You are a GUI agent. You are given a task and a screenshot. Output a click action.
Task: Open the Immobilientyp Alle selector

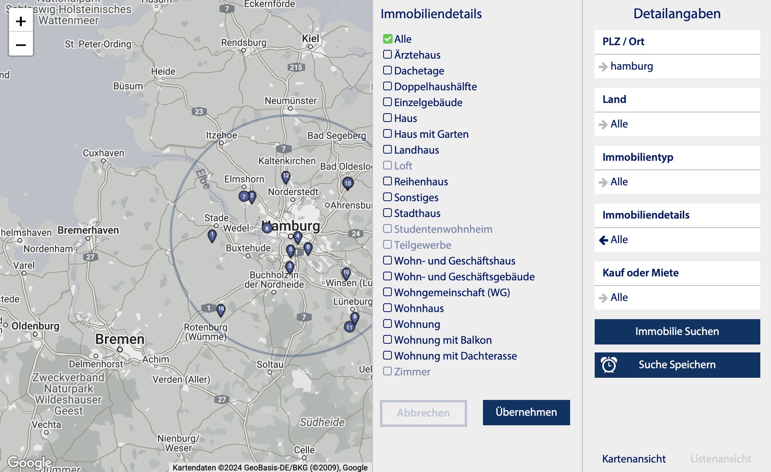click(677, 182)
